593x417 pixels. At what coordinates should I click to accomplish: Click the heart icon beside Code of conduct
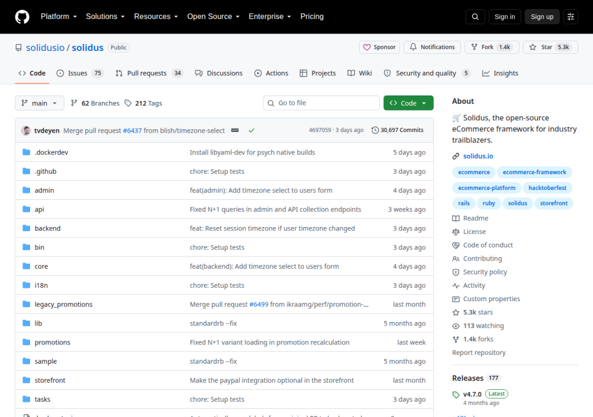click(456, 245)
